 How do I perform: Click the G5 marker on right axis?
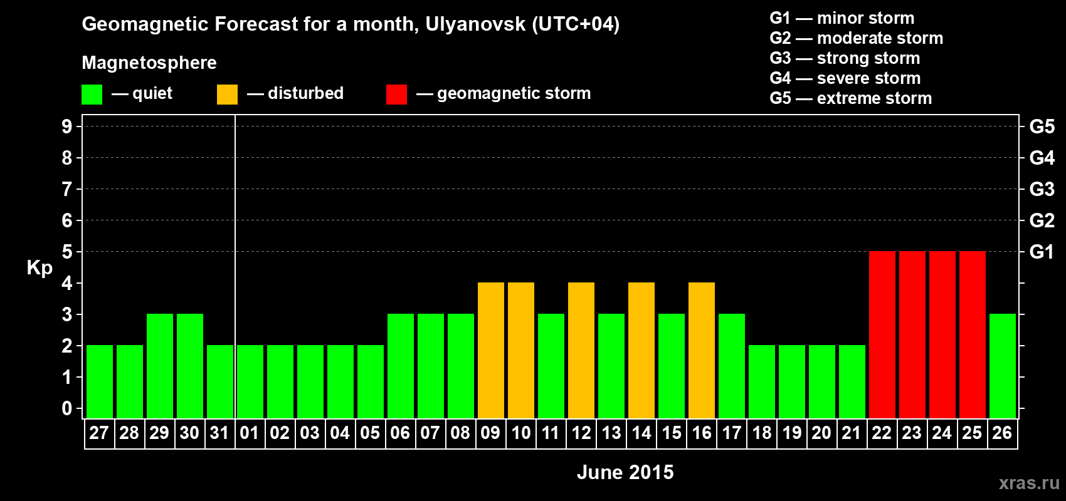tap(1042, 127)
